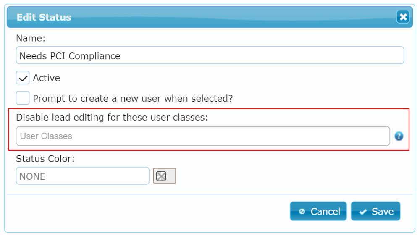Screen dimensions: 420x236
Task: Click the Name field with "Needs PCI Compliance"
Action: pos(210,55)
